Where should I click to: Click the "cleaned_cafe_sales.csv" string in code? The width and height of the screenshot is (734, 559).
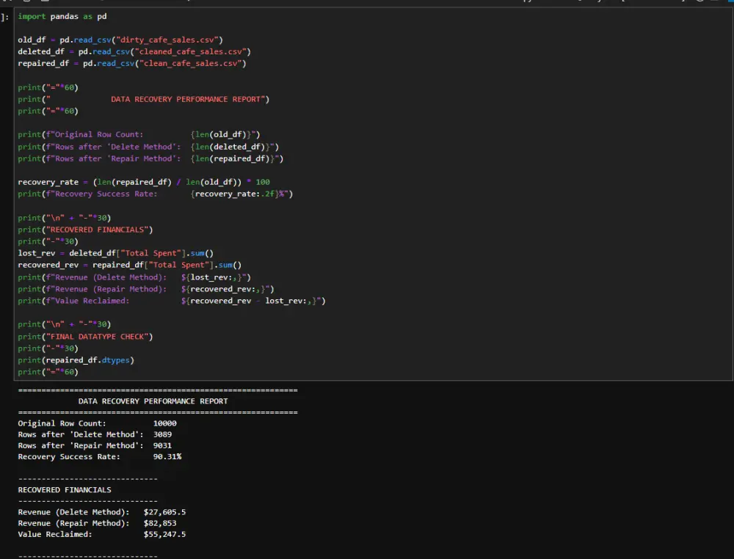point(191,51)
